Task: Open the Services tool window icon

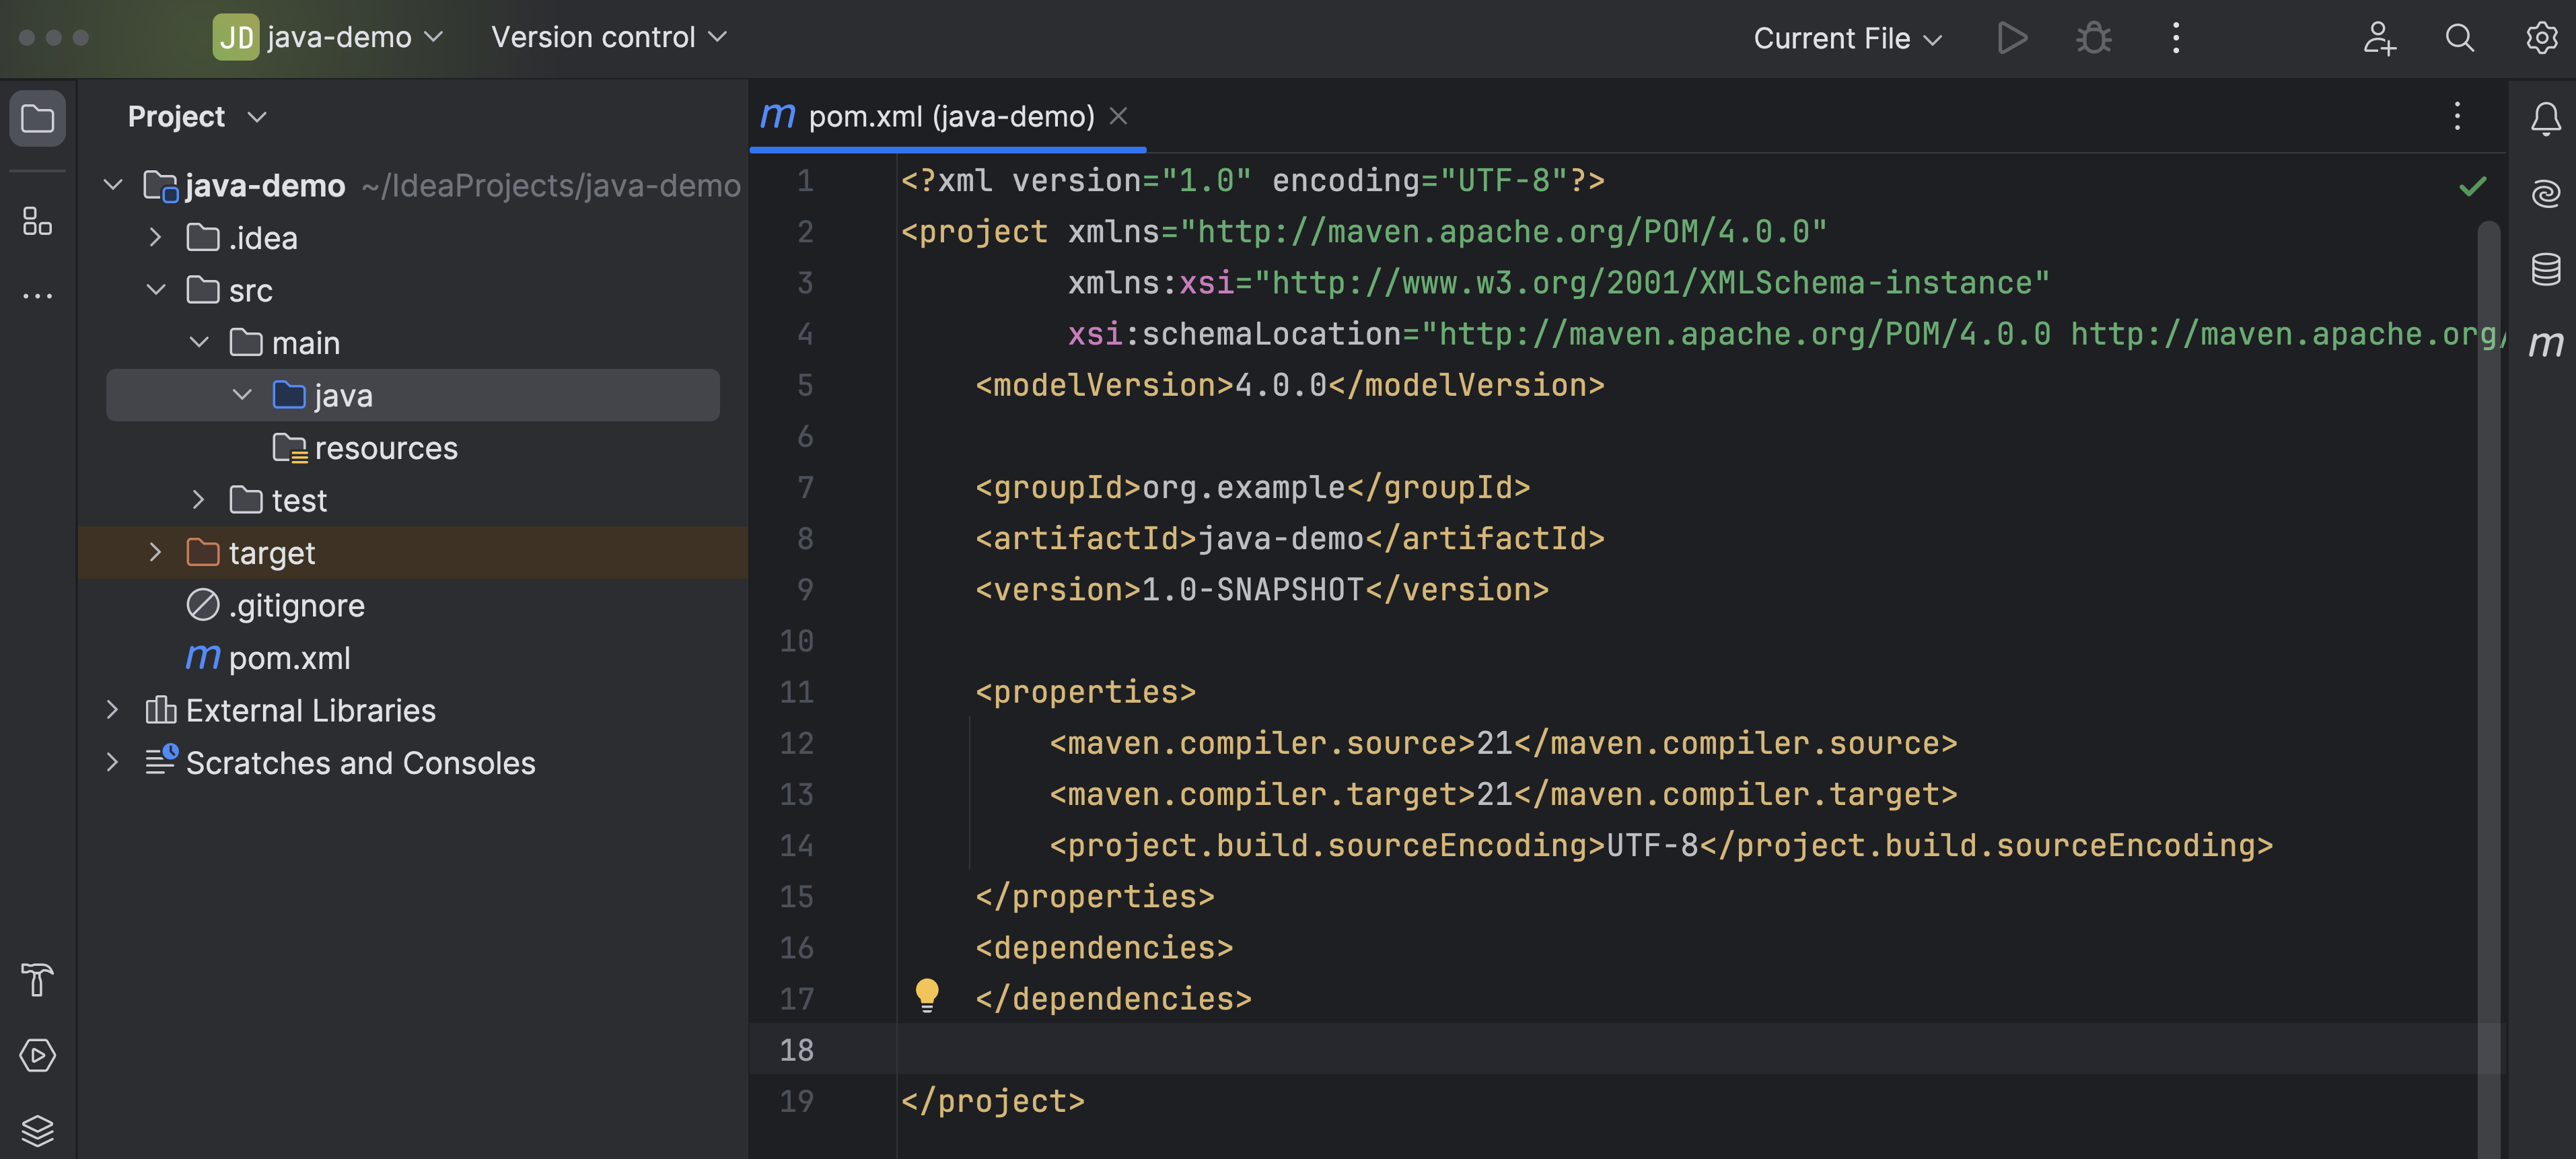Action: (x=37, y=1055)
